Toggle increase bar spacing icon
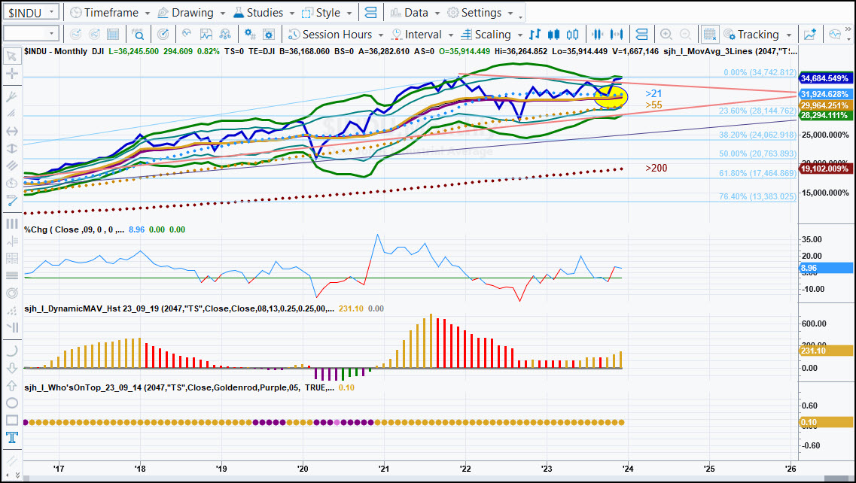 [x=617, y=35]
